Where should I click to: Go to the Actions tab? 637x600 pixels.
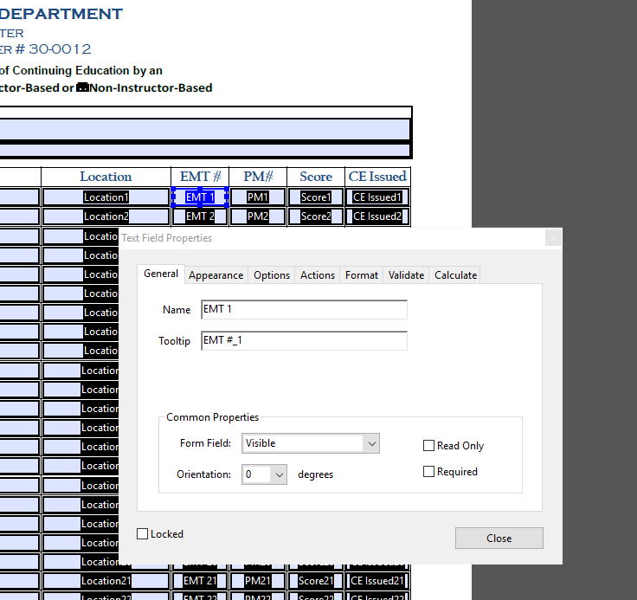(x=318, y=274)
